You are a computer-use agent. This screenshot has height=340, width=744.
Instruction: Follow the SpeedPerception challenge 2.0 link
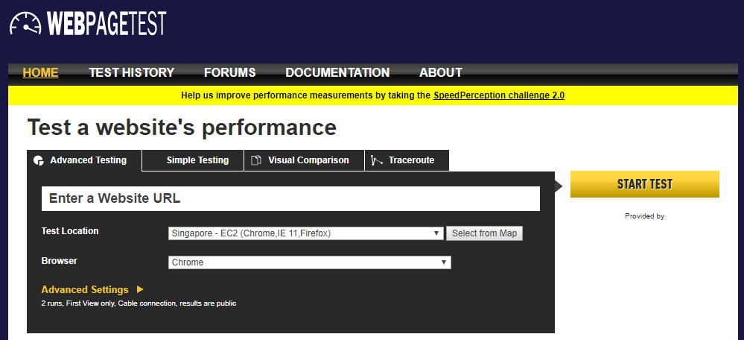[x=499, y=95]
